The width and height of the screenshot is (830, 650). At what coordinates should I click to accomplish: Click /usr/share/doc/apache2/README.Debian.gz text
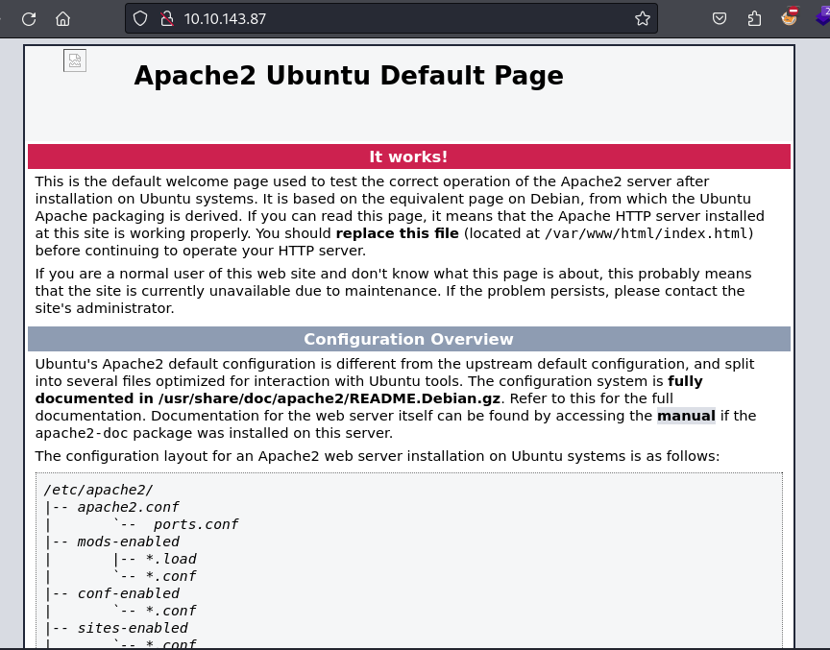(x=330, y=398)
